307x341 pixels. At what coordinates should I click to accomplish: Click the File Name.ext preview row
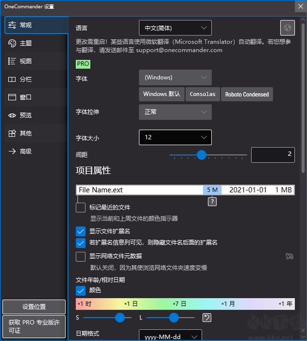(x=185, y=190)
